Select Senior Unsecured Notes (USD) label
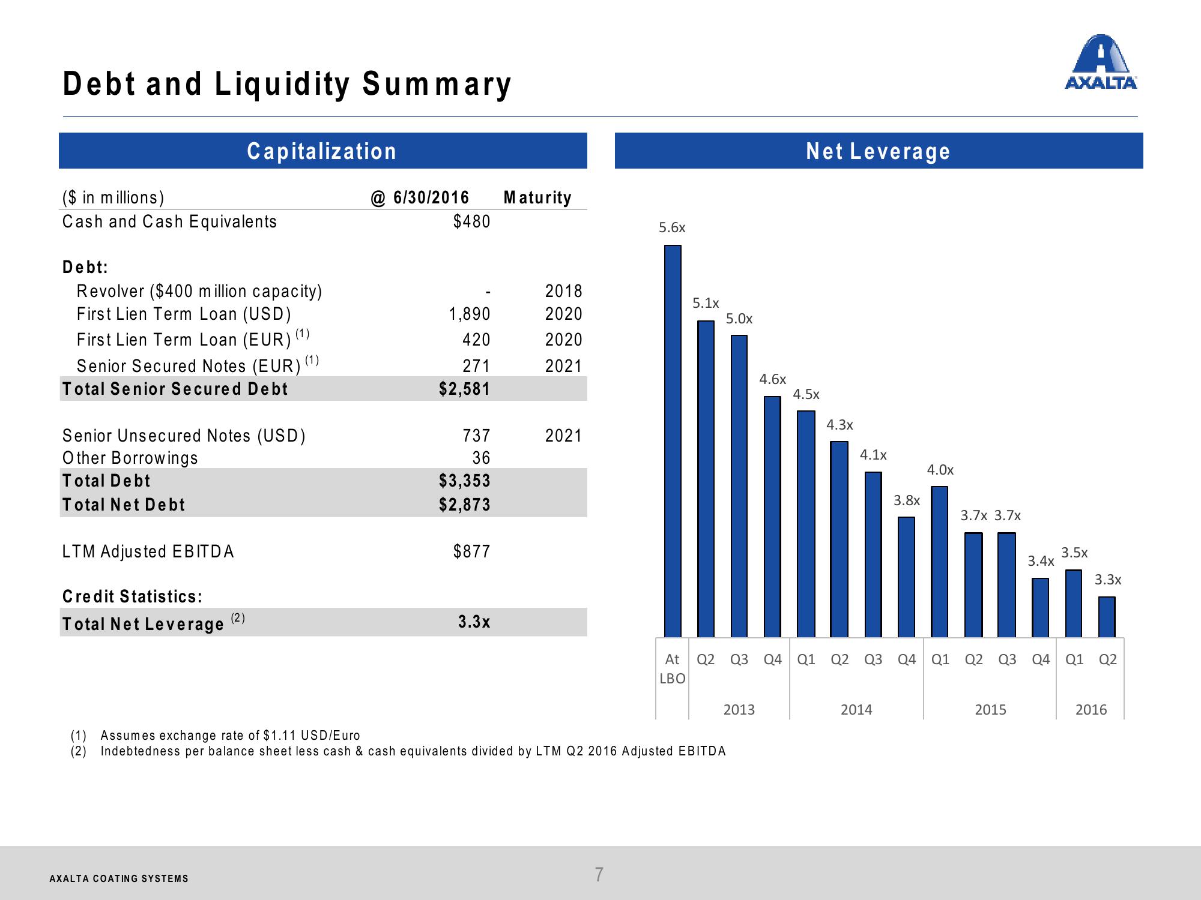This screenshot has height=900, width=1201. click(x=184, y=436)
